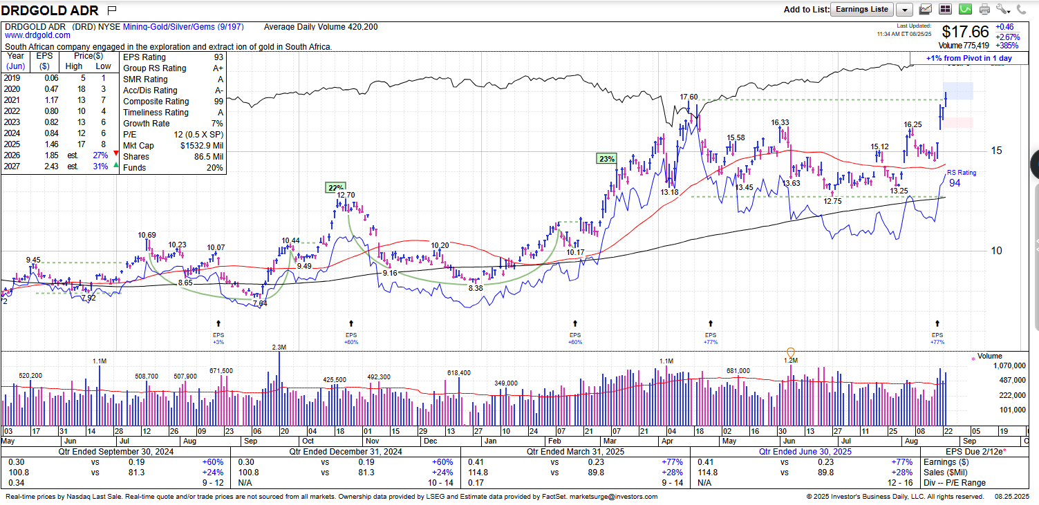Expand the Add to List dropdown arrow
The image size is (1039, 505).
(x=906, y=10)
